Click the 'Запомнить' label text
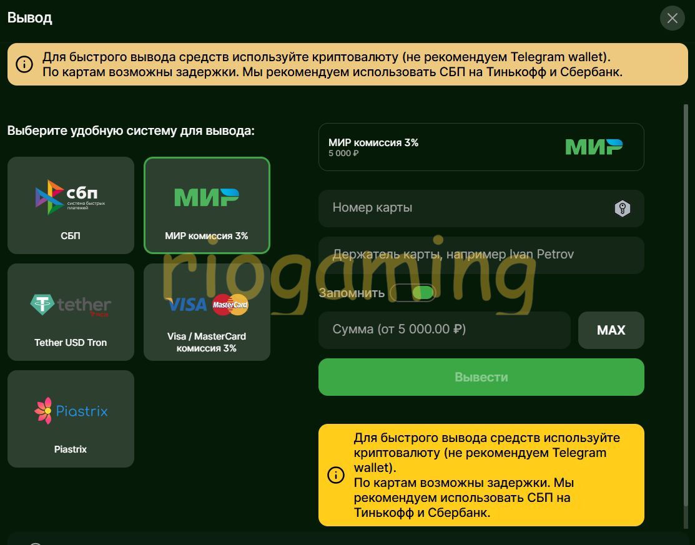This screenshot has height=545, width=695. [x=352, y=293]
